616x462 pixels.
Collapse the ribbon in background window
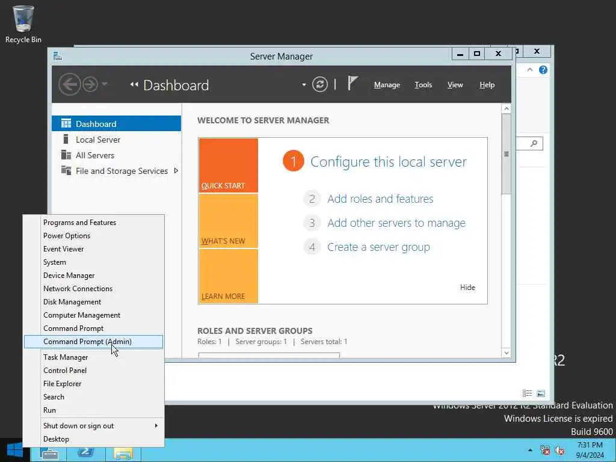(x=529, y=70)
